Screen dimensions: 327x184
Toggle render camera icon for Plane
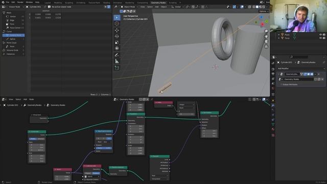pos(324,35)
